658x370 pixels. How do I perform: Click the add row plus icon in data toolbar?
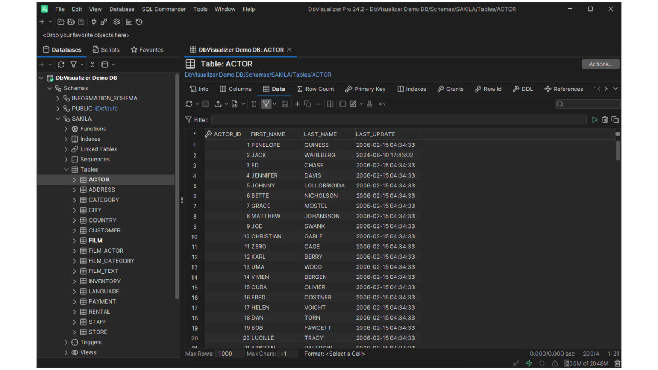(298, 104)
